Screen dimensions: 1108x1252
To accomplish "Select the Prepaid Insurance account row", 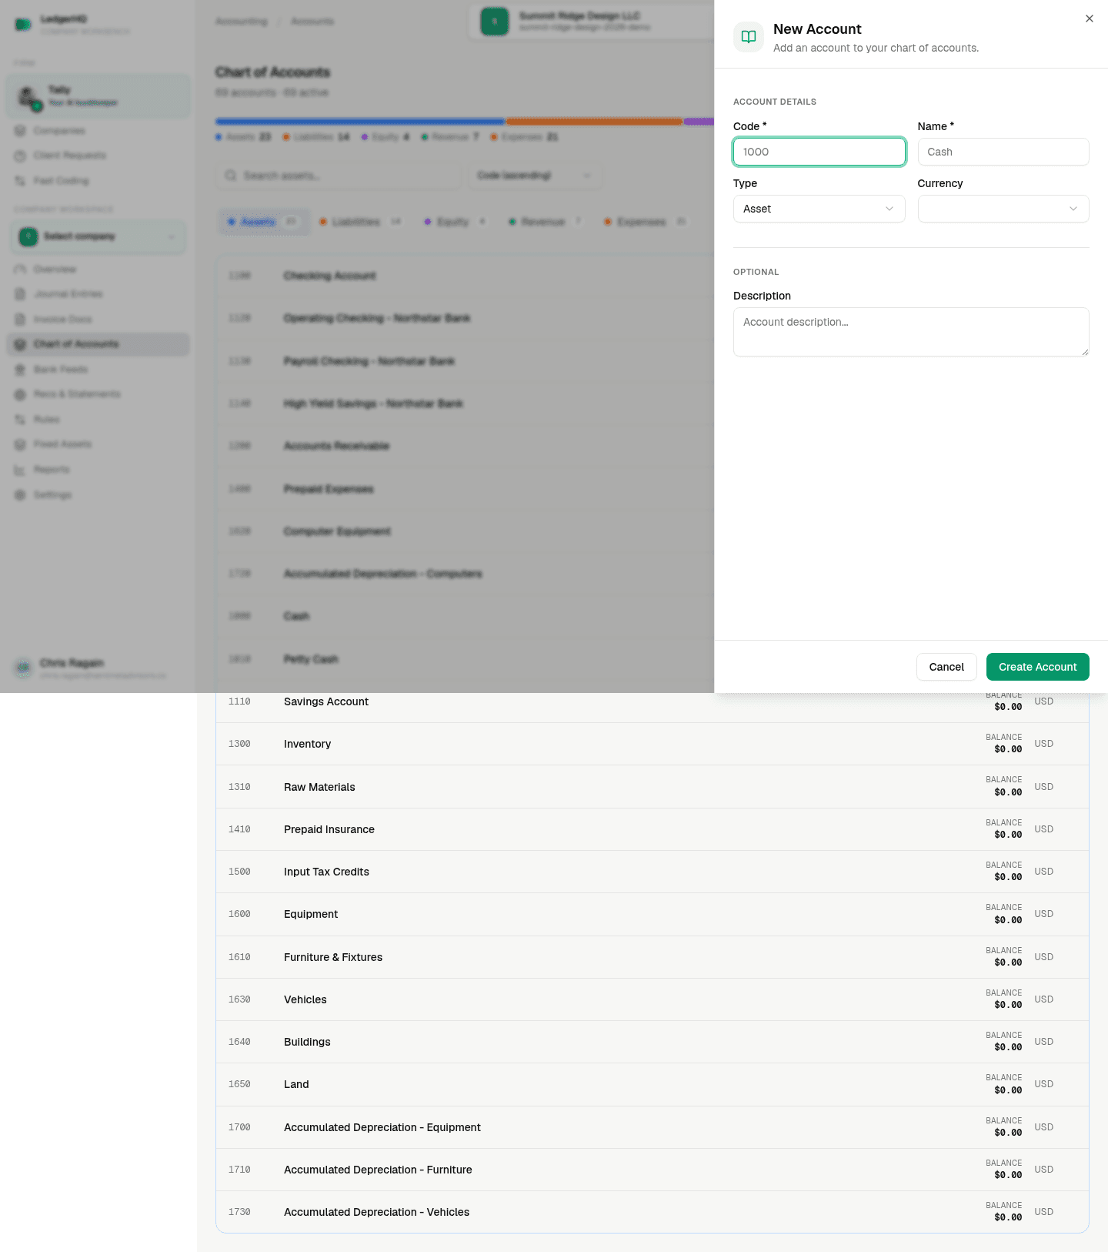I will coord(652,829).
